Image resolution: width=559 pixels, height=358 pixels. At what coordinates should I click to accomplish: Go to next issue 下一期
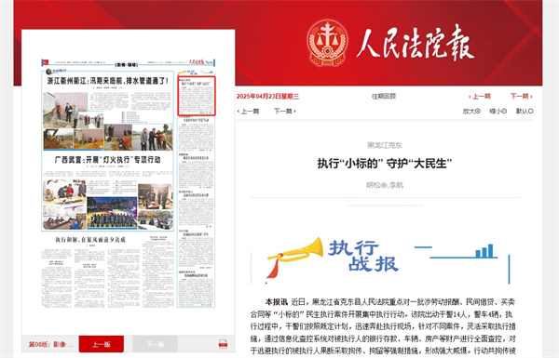pos(521,96)
